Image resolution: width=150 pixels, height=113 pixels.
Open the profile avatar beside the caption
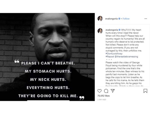100,31
